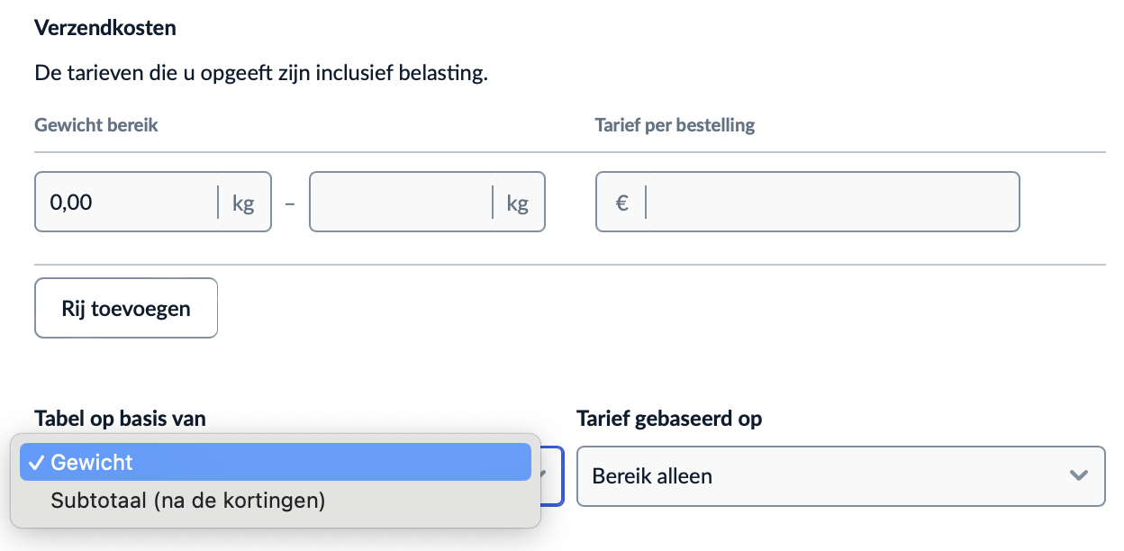Click the kg unit of the minimum weight
Viewport: 1124px width, 551px height.
(243, 203)
